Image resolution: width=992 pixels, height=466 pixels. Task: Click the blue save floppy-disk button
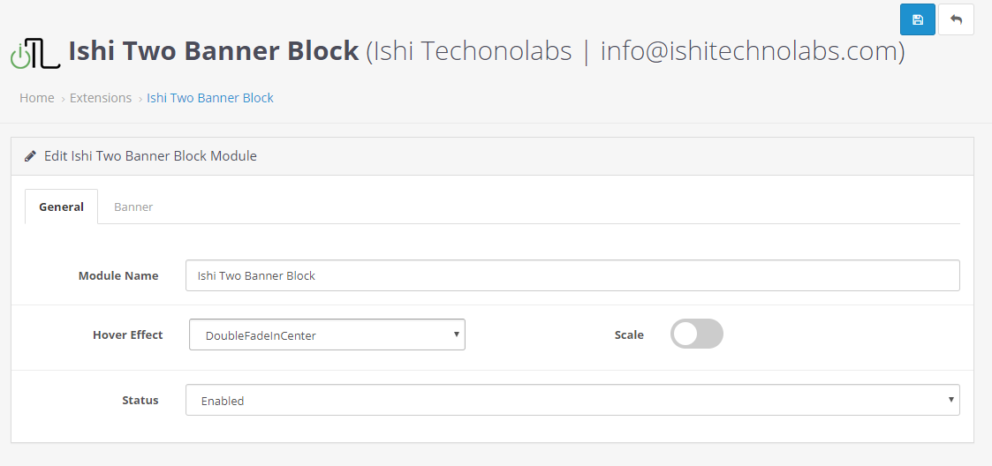(x=918, y=19)
